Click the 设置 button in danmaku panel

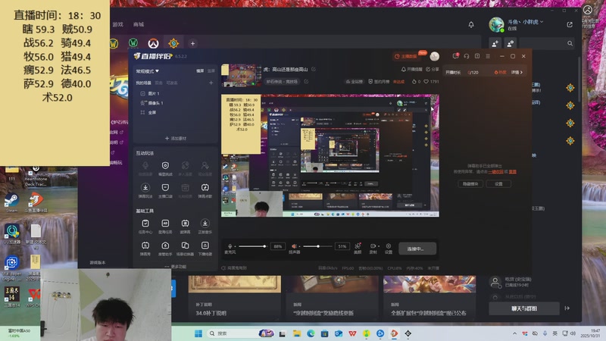pos(498,184)
